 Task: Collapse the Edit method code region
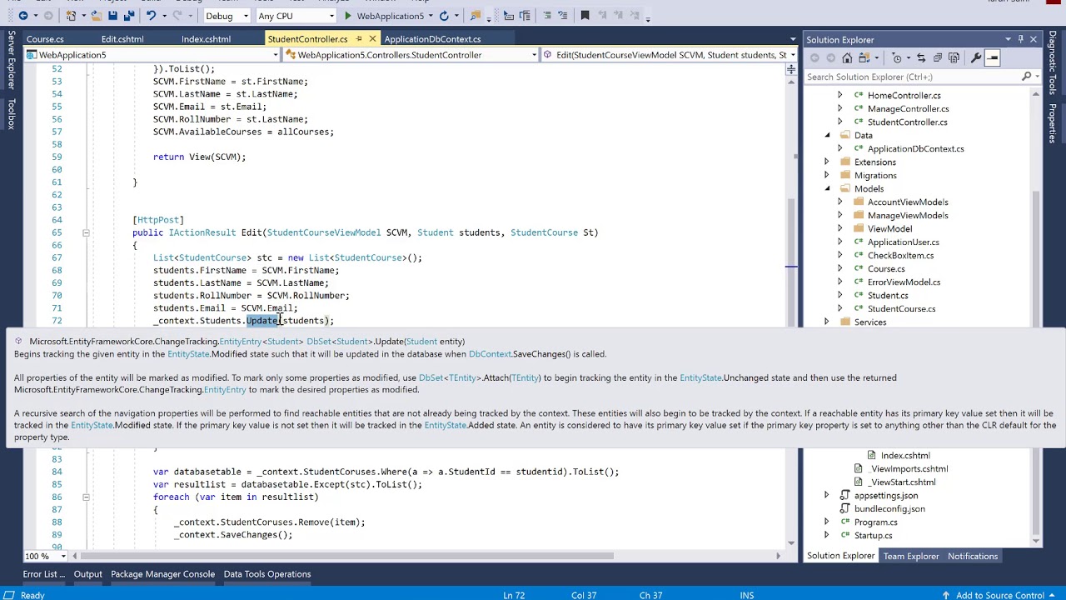[86, 232]
